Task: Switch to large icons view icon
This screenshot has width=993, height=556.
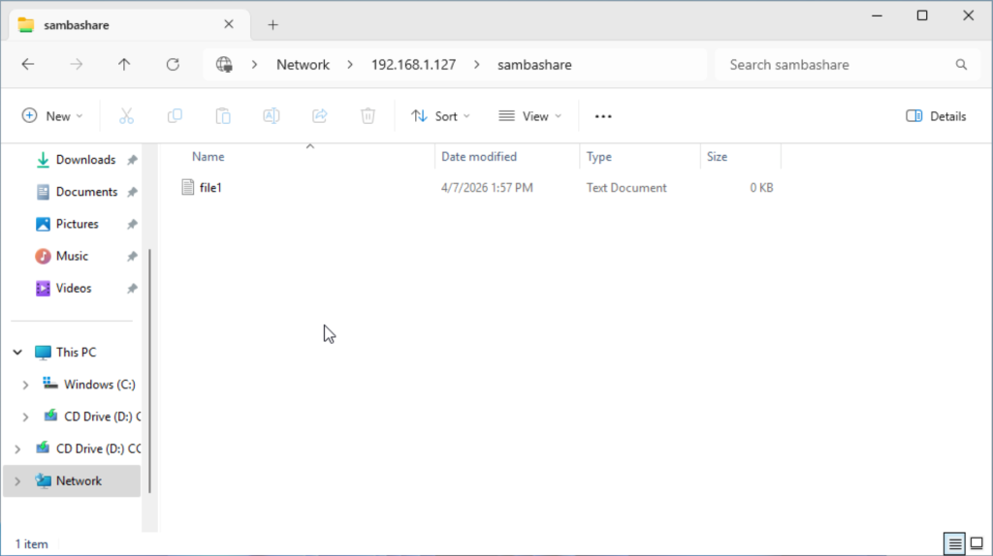Action: (977, 543)
